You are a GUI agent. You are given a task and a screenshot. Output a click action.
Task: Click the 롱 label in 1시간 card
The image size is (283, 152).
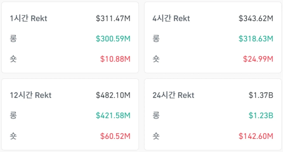pyautogui.click(x=13, y=39)
